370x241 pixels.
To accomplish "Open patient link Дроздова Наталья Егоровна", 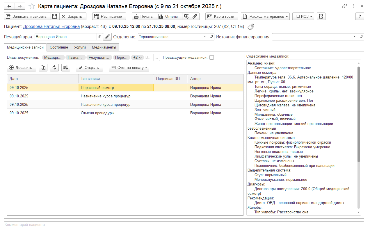I will [x=51, y=26].
